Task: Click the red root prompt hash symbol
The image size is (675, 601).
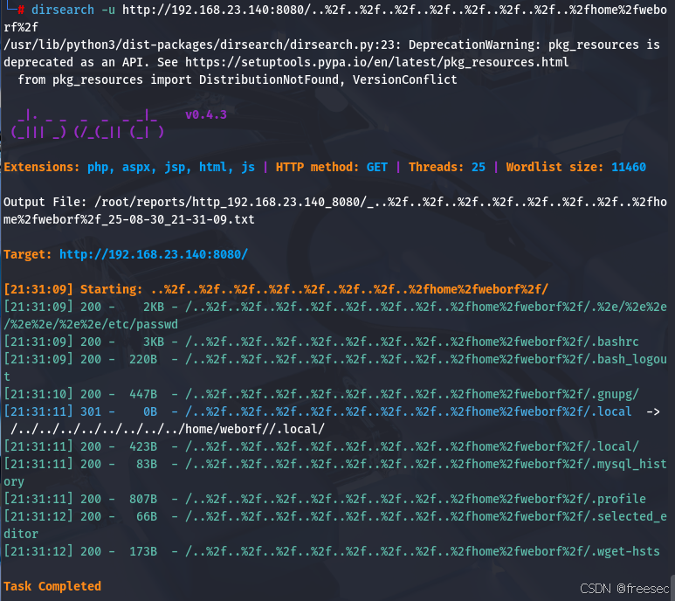Action: click(21, 10)
